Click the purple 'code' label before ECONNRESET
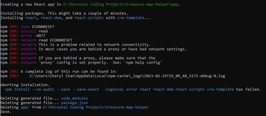Image resolution: width=266 pixels, height=116 pixels. [25, 27]
